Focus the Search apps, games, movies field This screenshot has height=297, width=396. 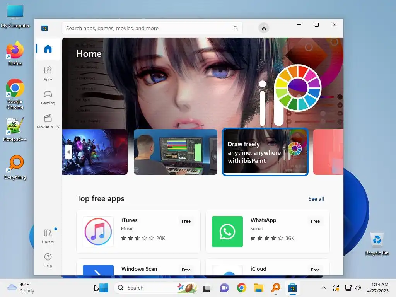(152, 28)
